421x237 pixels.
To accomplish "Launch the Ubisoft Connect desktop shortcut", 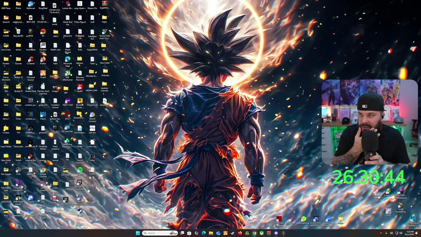I will click(x=92, y=117).
